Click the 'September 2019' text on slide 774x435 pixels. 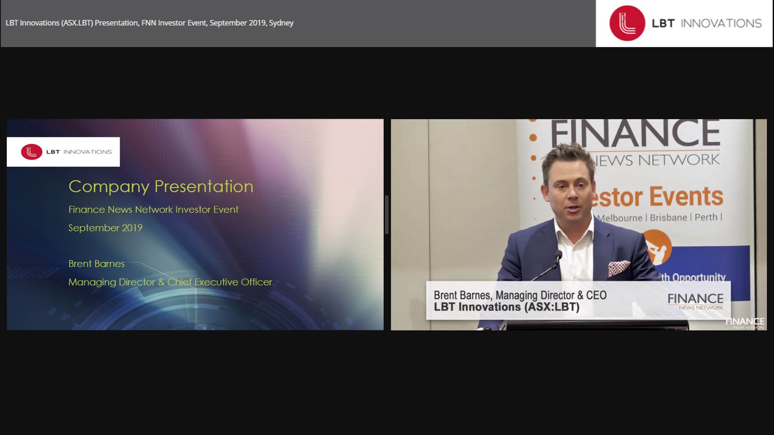105,228
